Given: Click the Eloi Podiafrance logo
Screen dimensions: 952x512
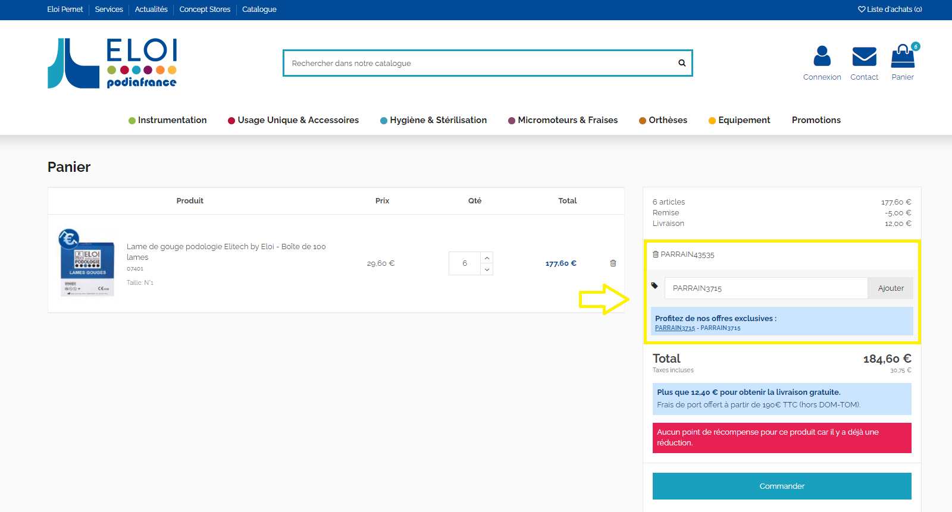Looking at the screenshot, I should tap(112, 64).
